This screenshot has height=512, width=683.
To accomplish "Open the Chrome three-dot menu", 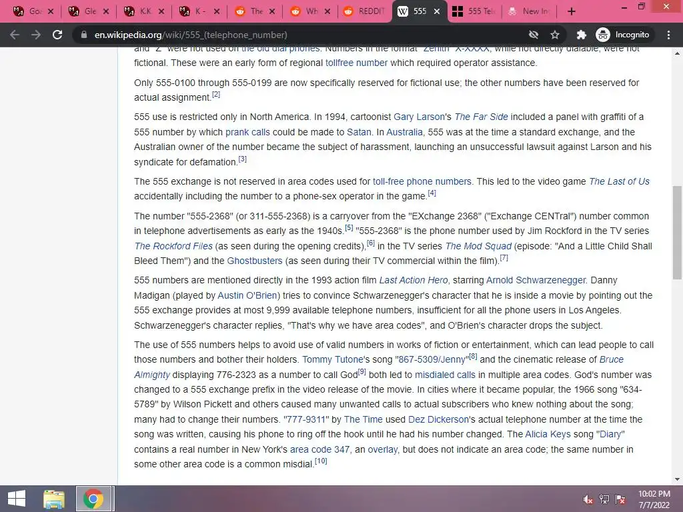I will 668,35.
